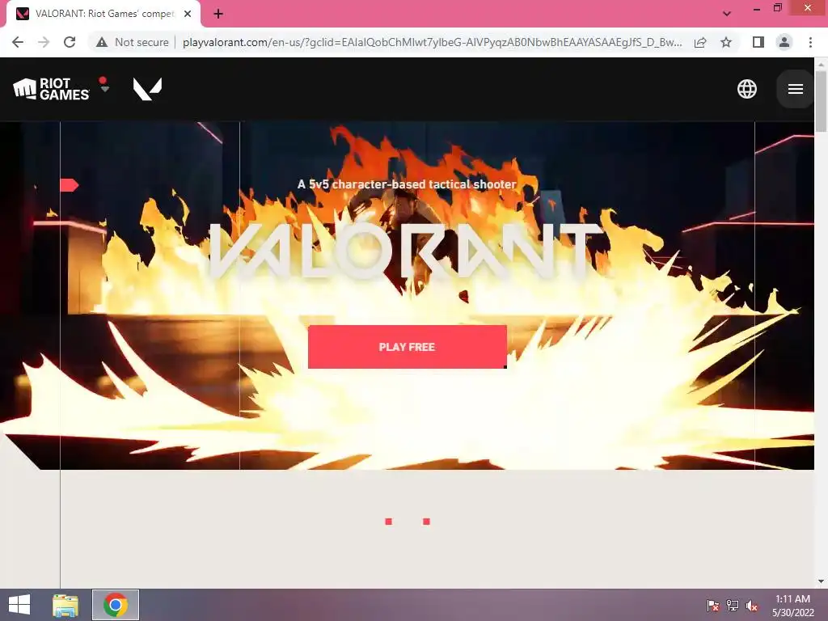Screen dimensions: 828x621
Task: Open File Explorer from the taskbar
Action: tap(65, 605)
